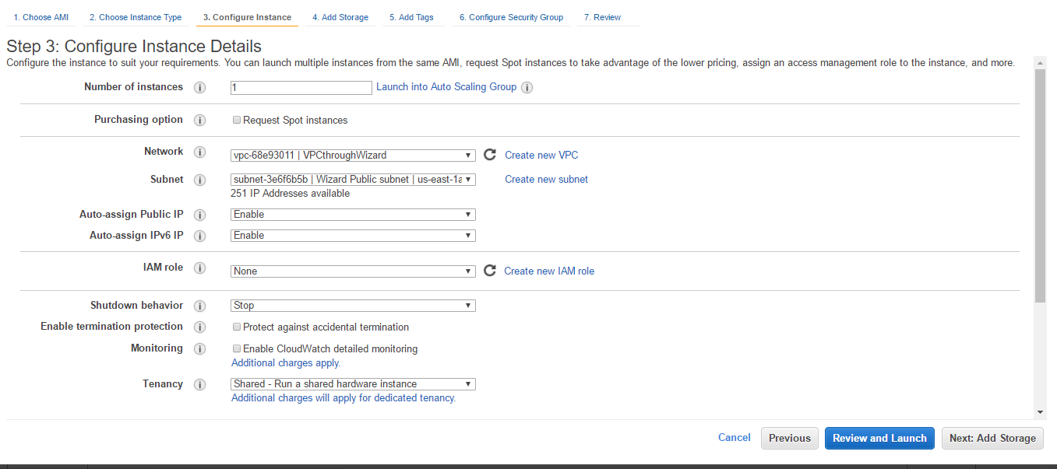Select 3. Configure Instance tab
The image size is (1057, 469).
pos(247,17)
